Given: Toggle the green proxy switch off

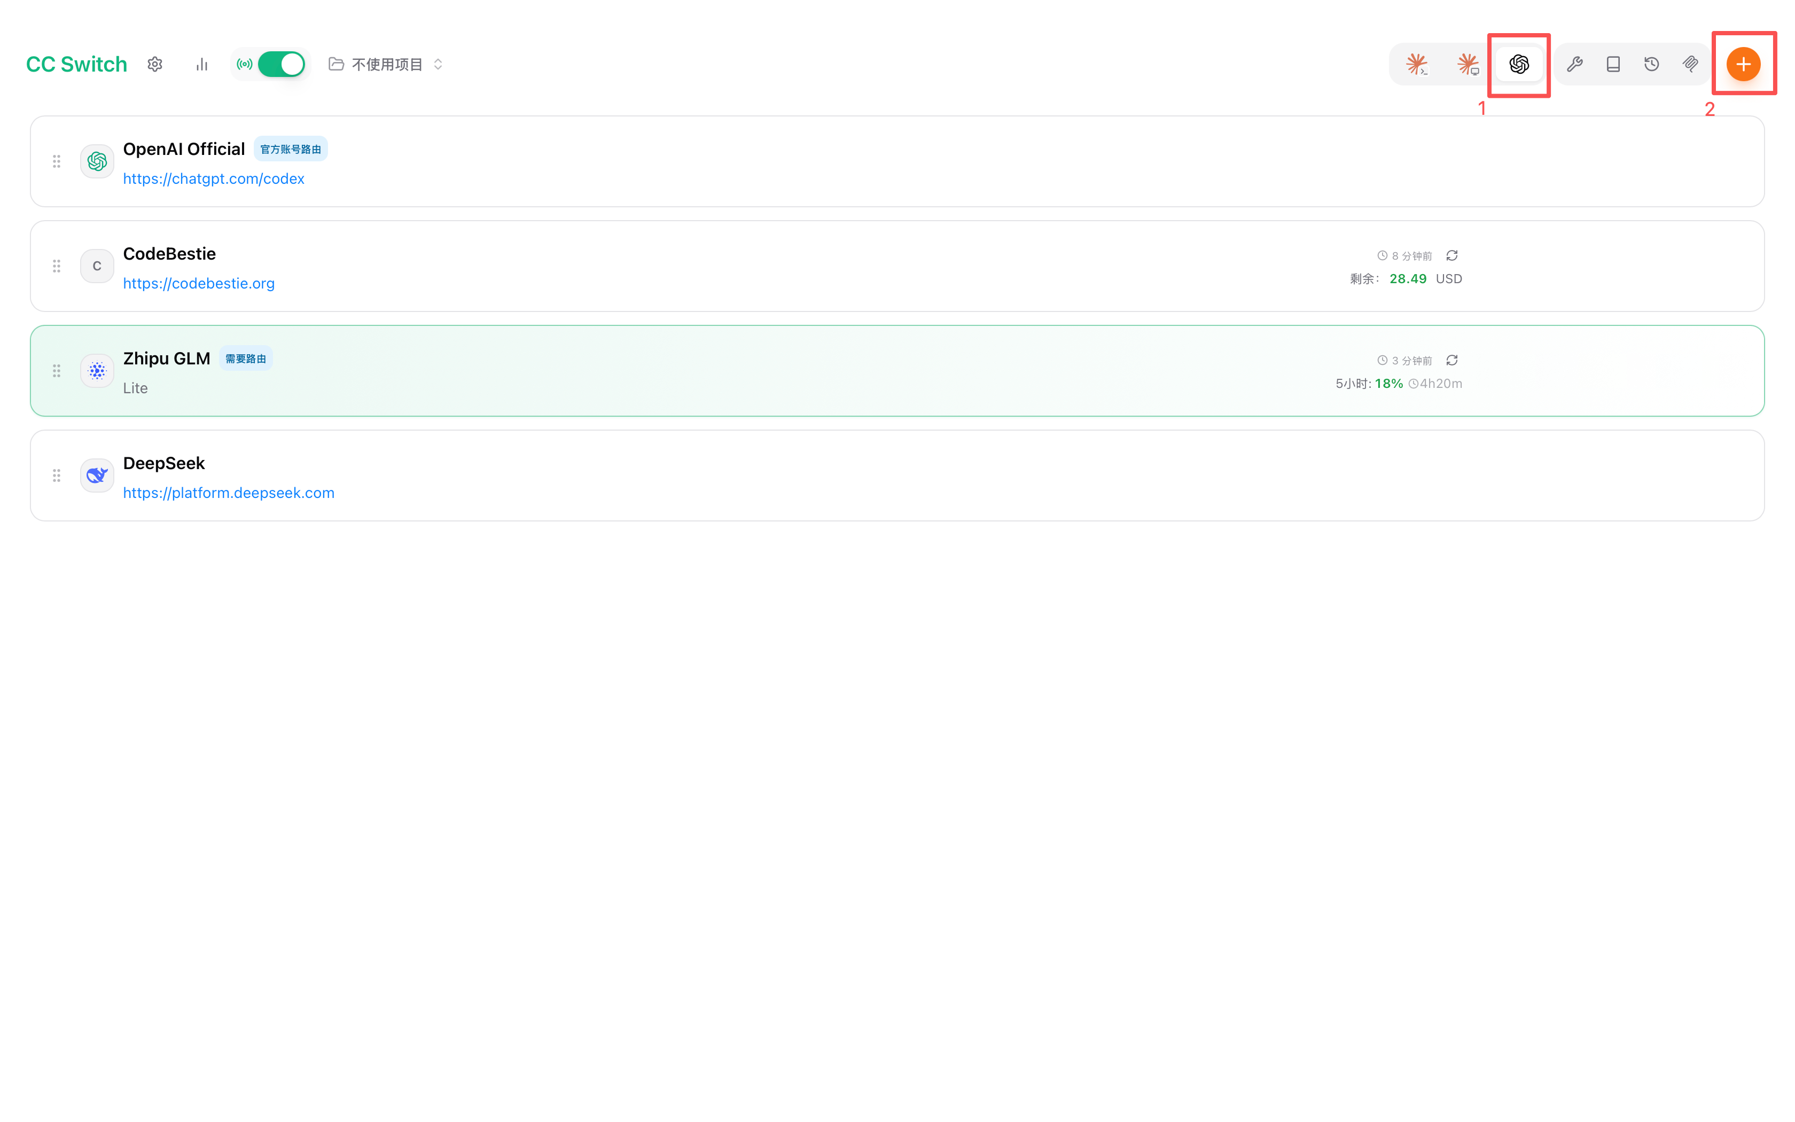Looking at the screenshot, I should click(x=281, y=65).
